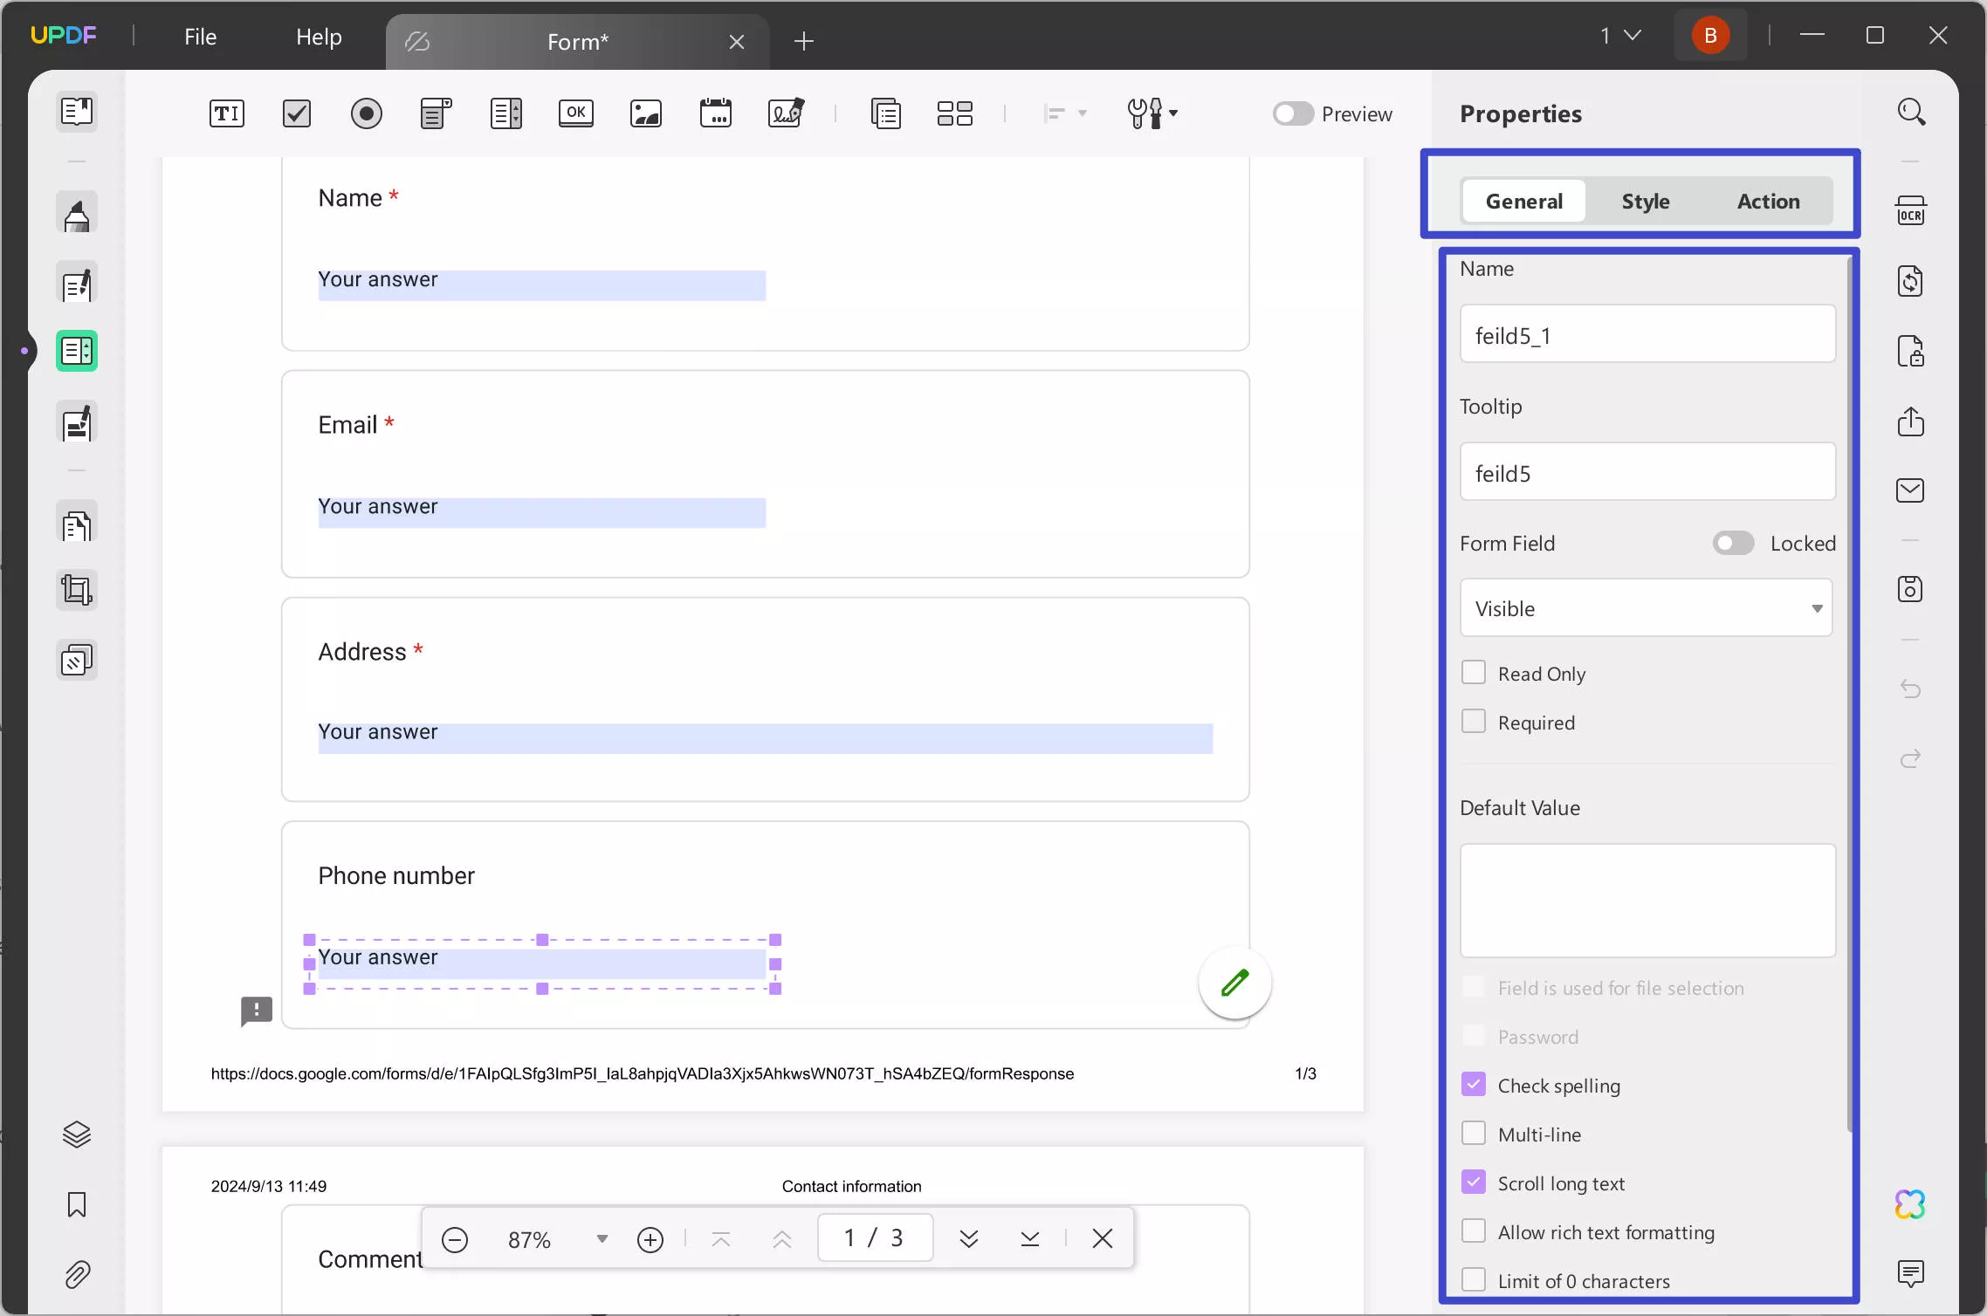Enable the Required checkbox
Viewport: 1987px width, 1316px height.
1473,721
